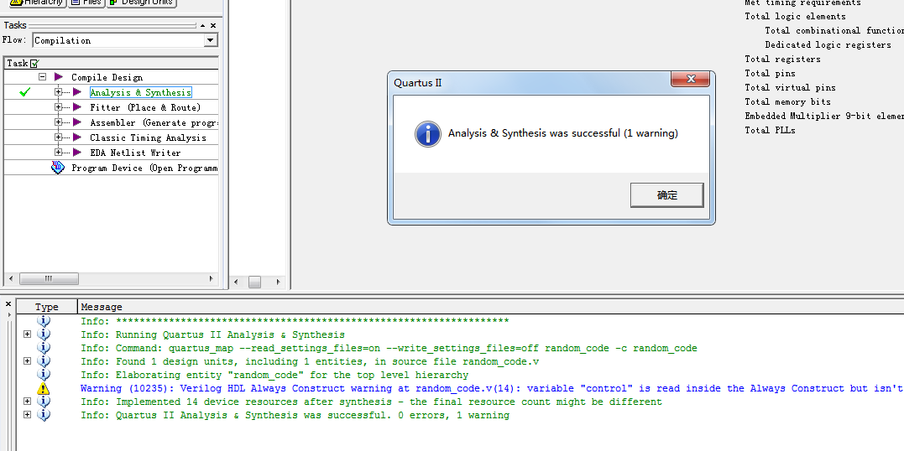Click the EDA Netlist Writer arrow icon
904x451 pixels.
(x=77, y=152)
